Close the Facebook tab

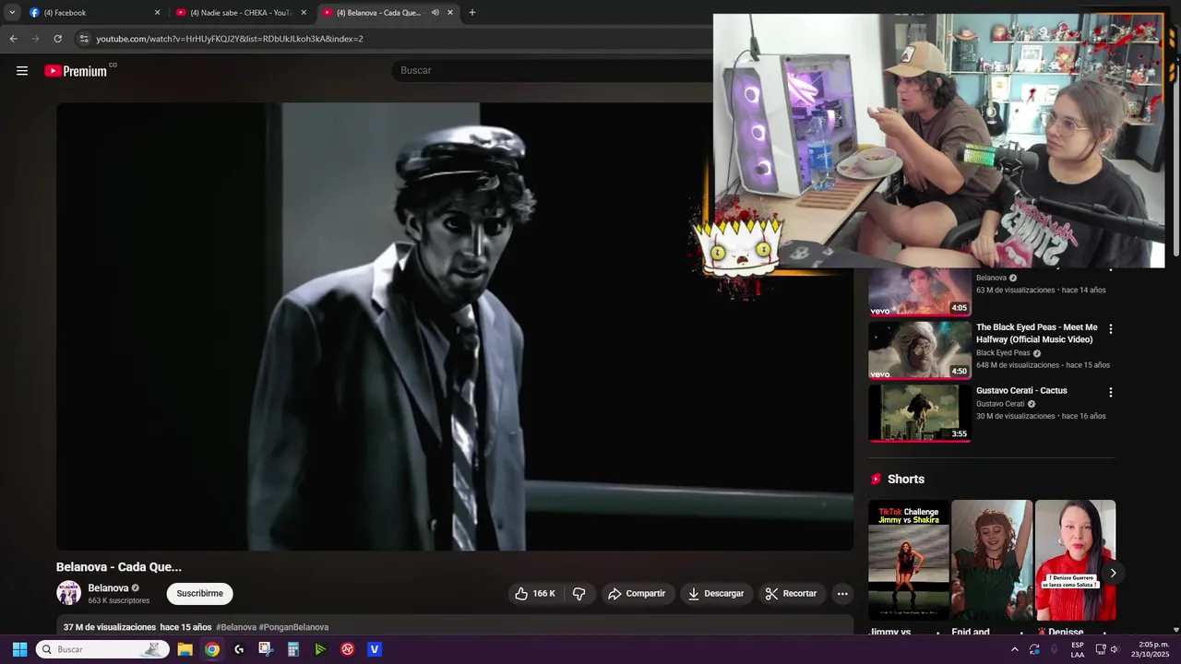[x=157, y=13]
